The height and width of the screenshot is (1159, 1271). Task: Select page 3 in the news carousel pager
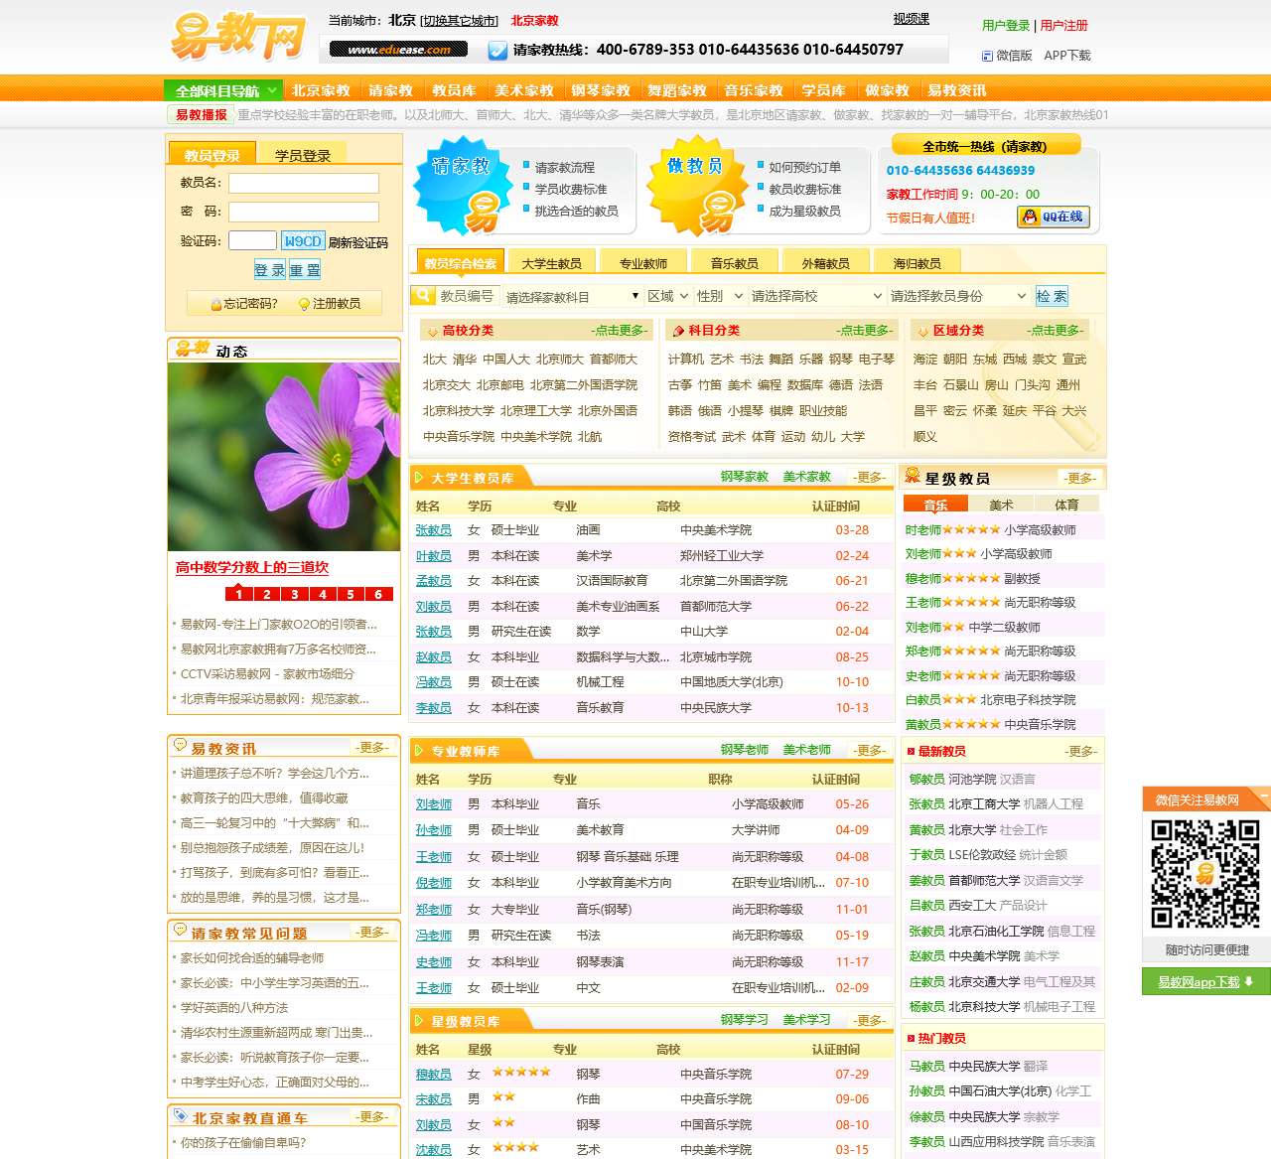[294, 593]
